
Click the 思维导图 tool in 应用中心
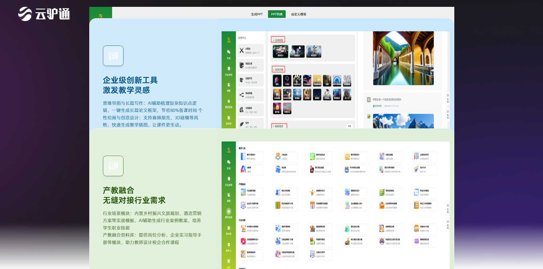click(x=251, y=95)
